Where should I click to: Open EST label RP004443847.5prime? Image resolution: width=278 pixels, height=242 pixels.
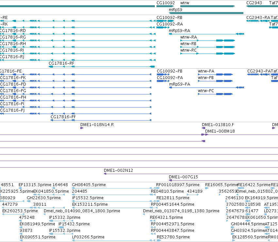[x=172, y=231]
